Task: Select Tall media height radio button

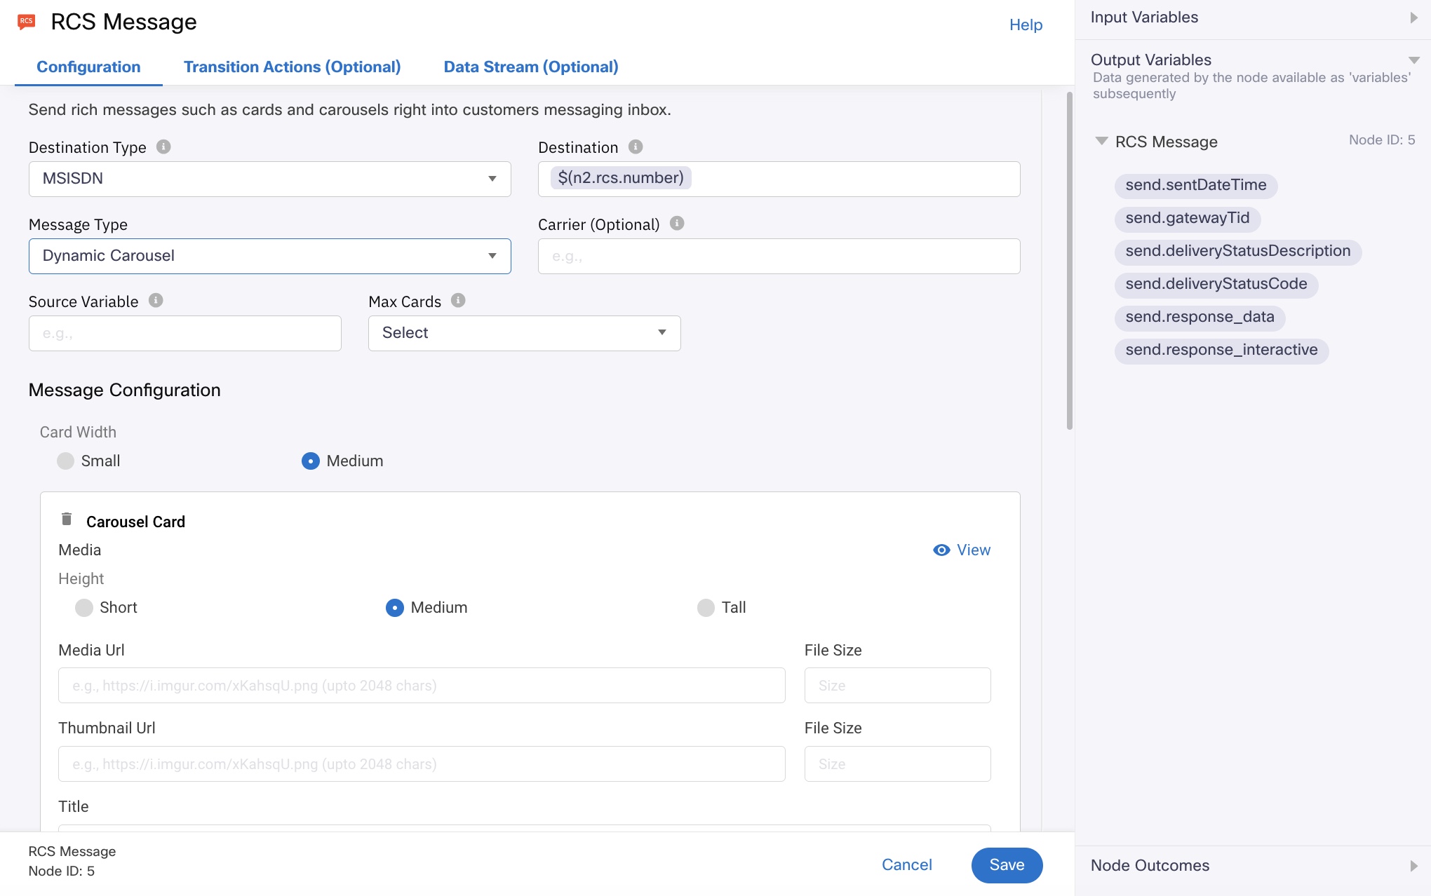Action: click(706, 607)
